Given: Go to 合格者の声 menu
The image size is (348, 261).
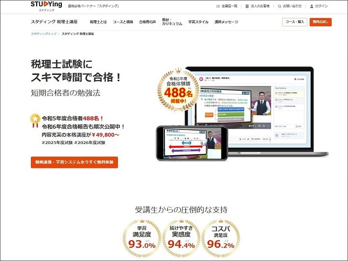Looking at the screenshot, I should [147, 22].
